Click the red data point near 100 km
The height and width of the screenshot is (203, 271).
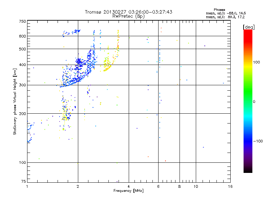point(165,161)
